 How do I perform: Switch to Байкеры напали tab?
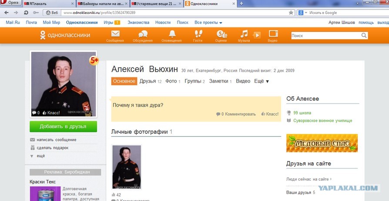tap(103, 4)
